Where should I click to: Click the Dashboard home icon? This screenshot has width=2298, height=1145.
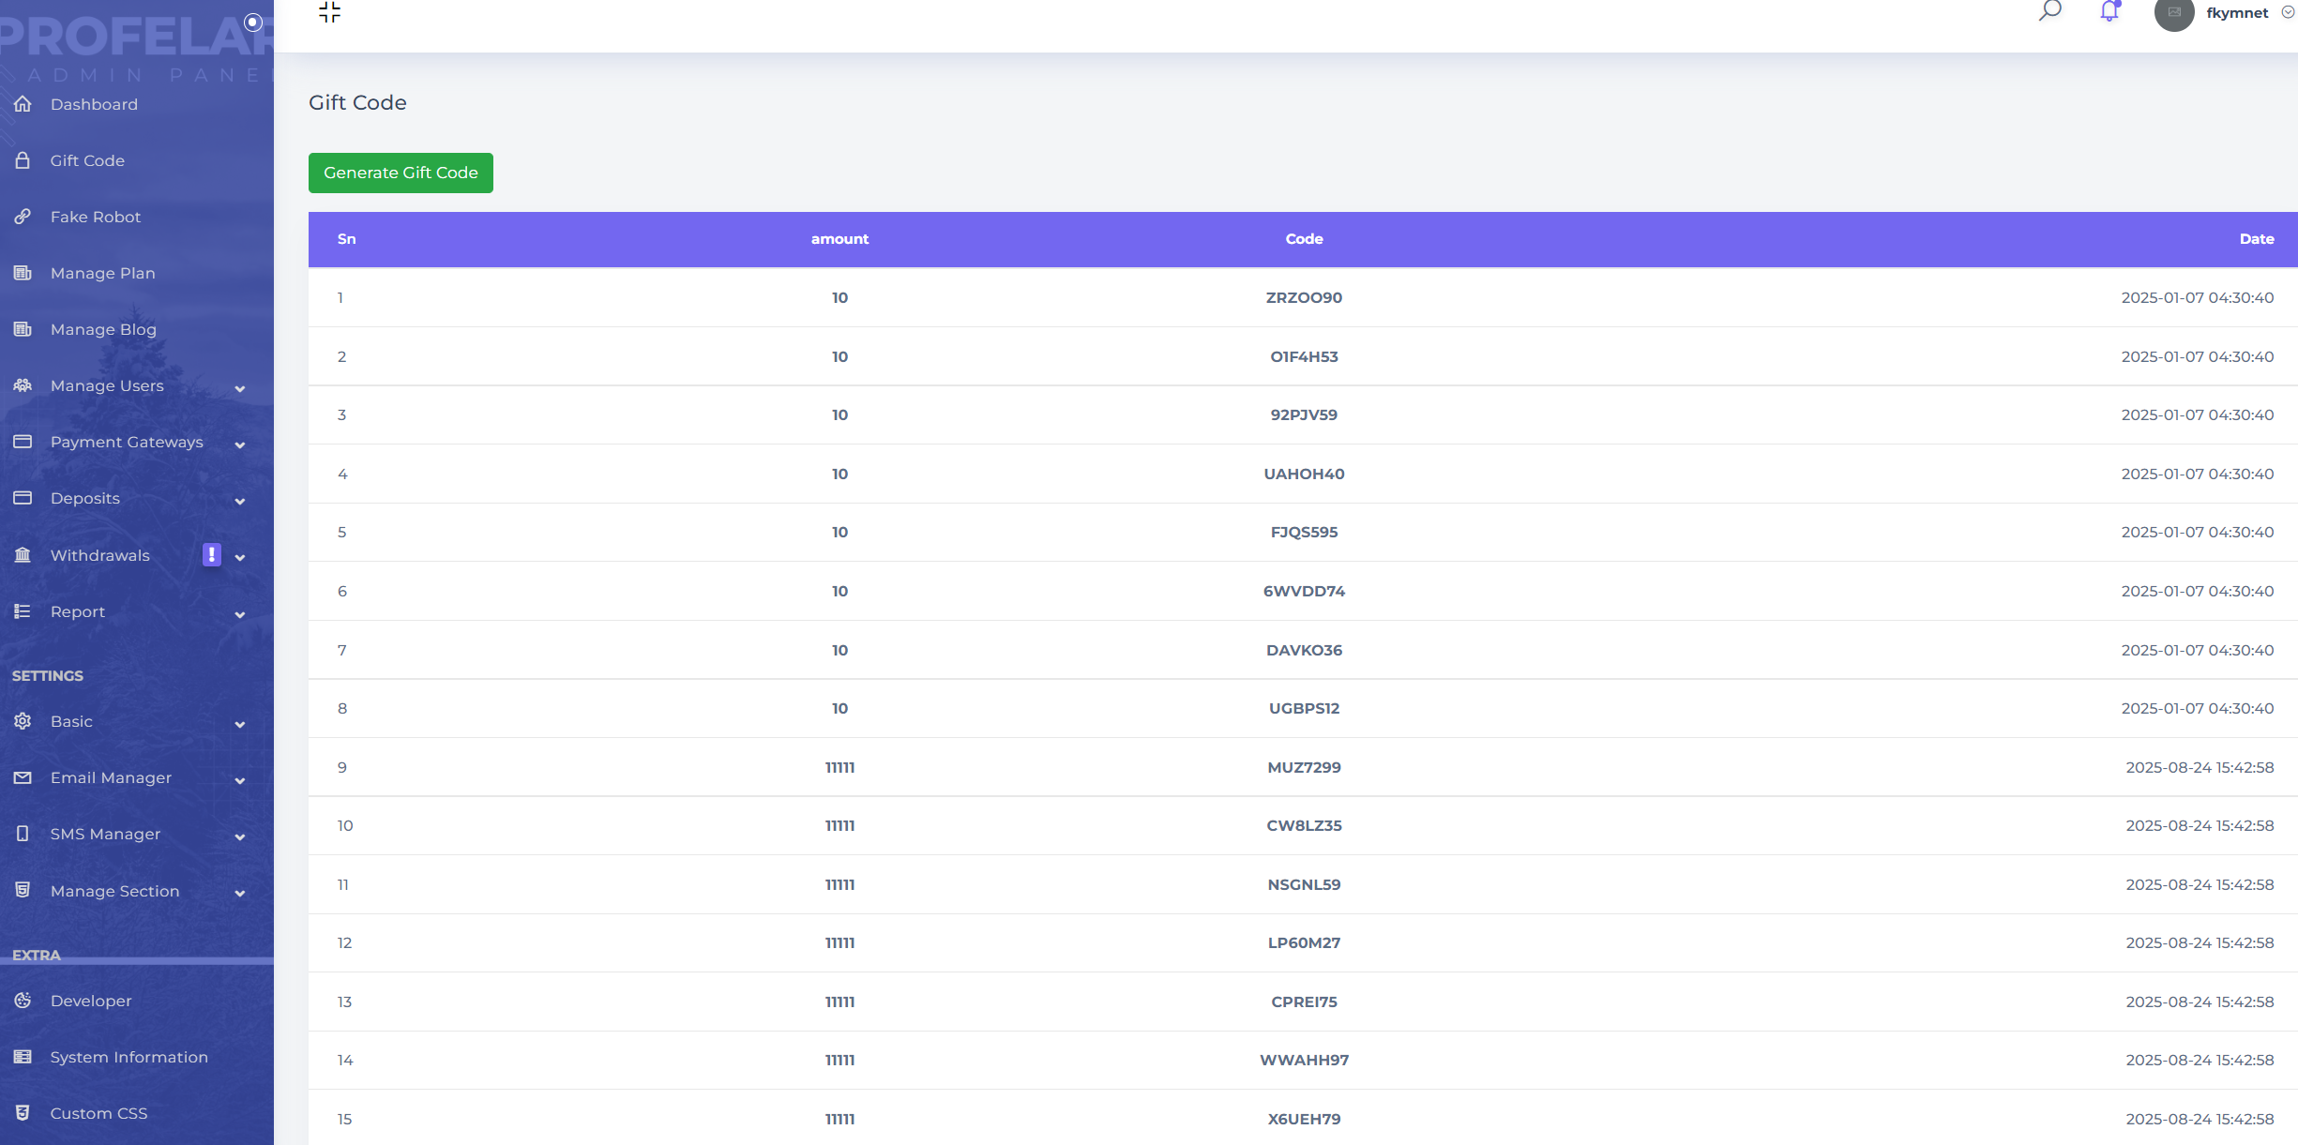[23, 104]
